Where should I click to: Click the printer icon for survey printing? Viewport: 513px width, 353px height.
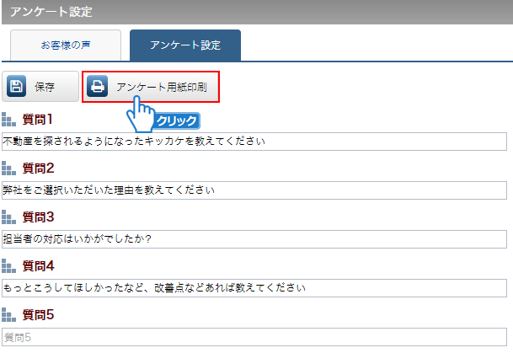tap(98, 87)
